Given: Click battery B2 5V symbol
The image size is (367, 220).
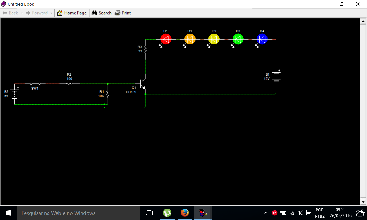Looking at the screenshot, I should coord(15,94).
